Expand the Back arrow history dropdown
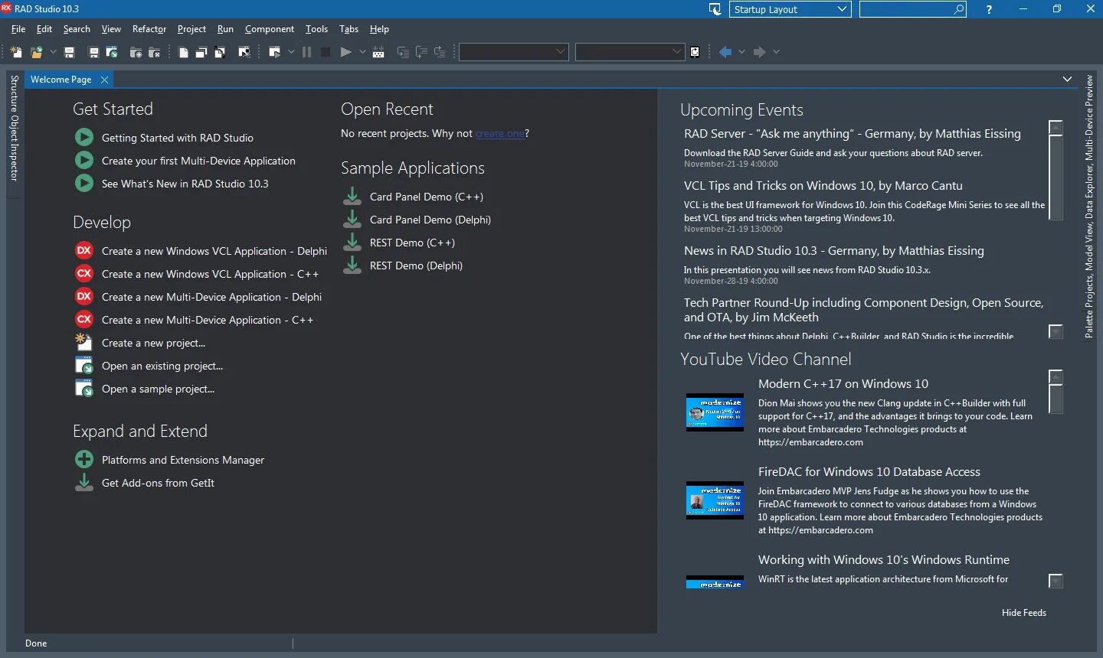Screen dimensions: 1103x658 click(741, 52)
